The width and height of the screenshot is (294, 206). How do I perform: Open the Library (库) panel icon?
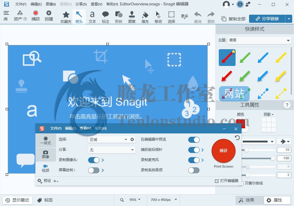(6, 16)
